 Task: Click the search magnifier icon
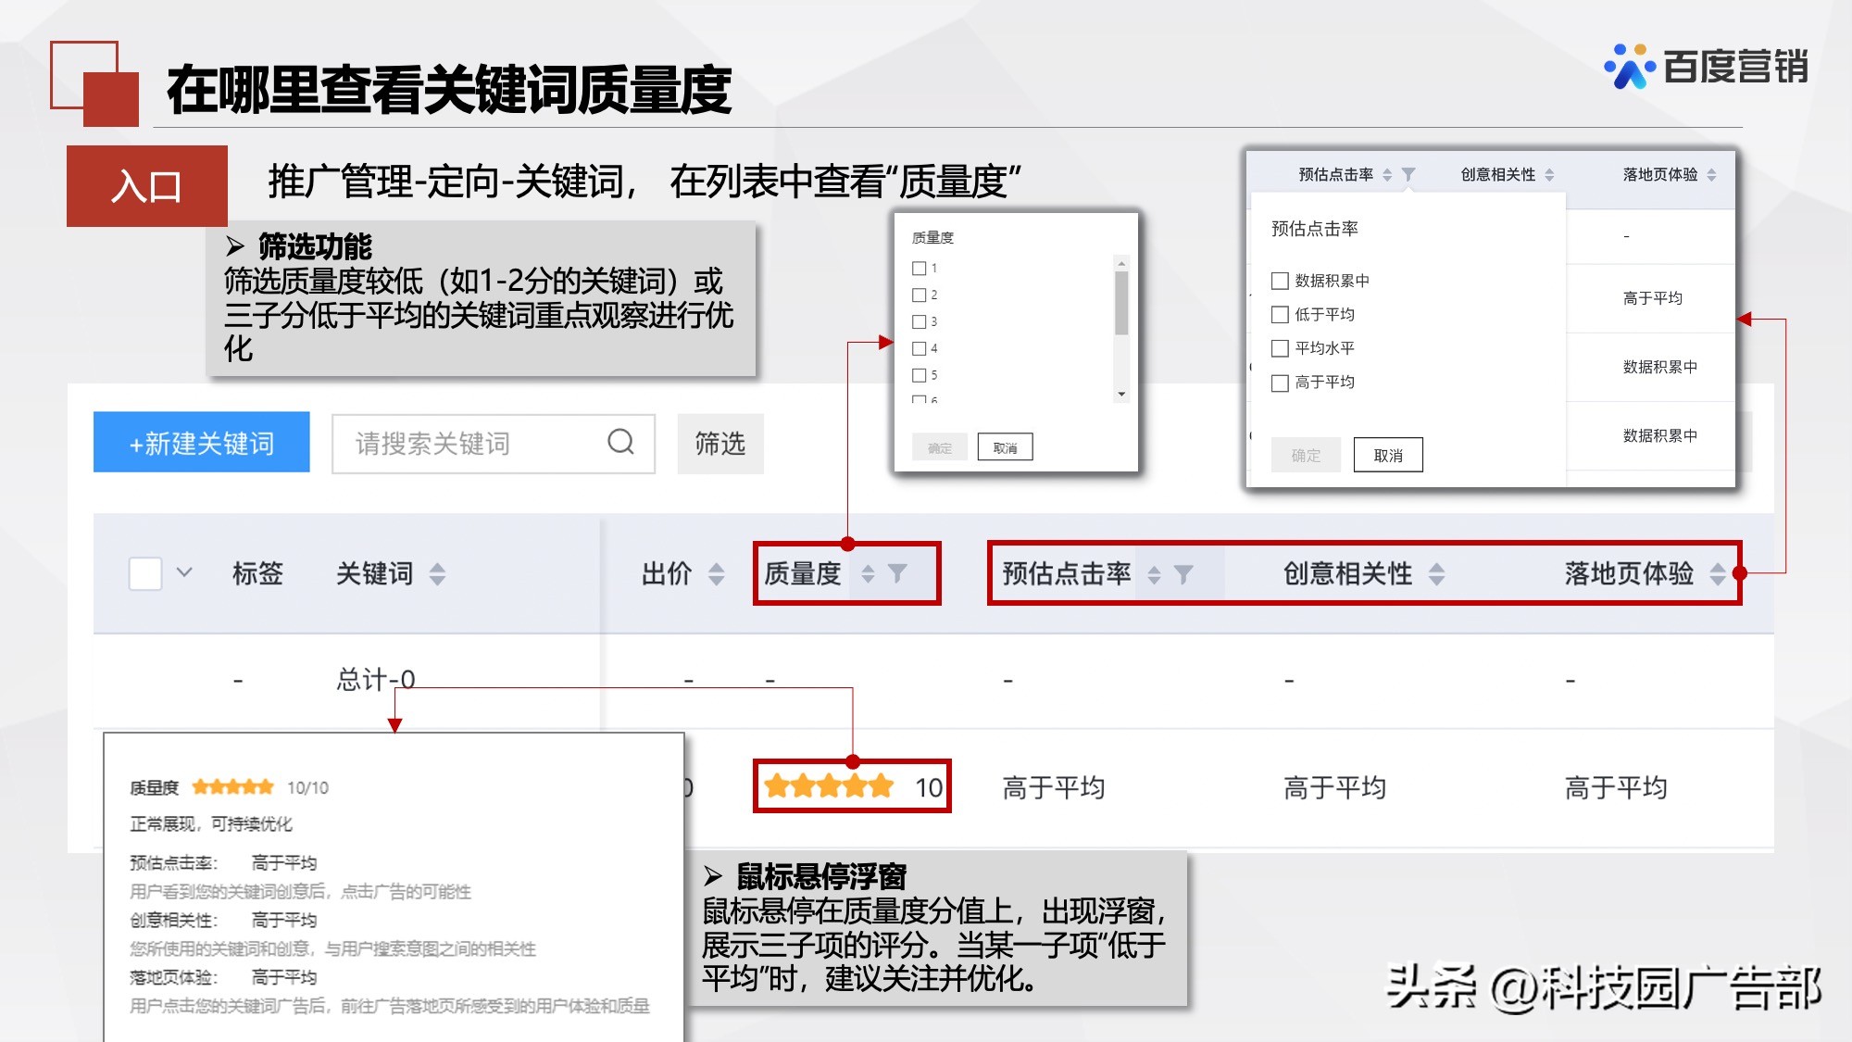click(x=619, y=443)
